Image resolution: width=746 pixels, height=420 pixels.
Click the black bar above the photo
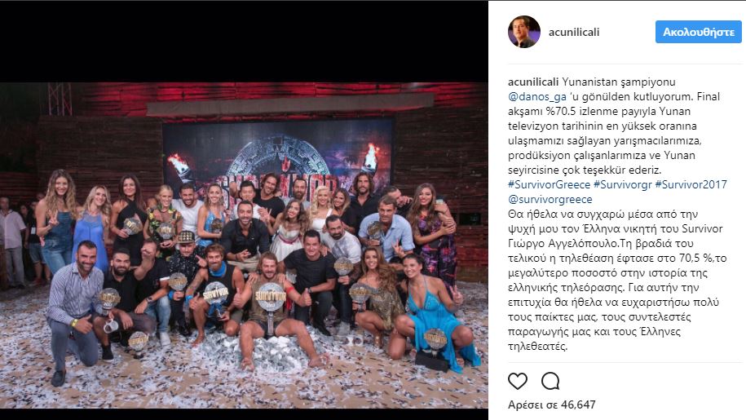[244, 41]
